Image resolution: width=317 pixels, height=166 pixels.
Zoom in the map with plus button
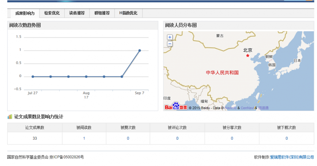[170, 37]
